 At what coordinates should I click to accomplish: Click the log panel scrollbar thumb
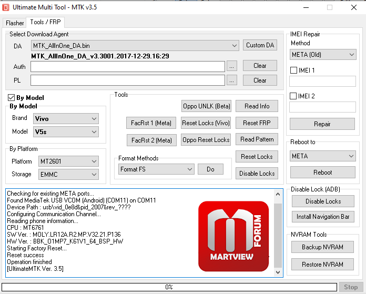(x=278, y=235)
